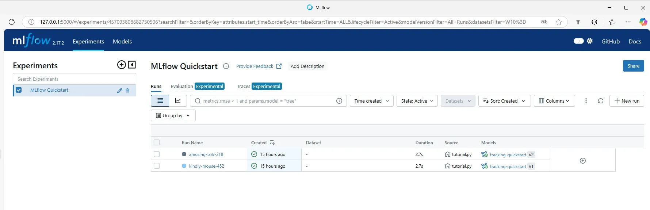Open Copilot icon in browser toolbar
Image resolution: width=650 pixels, height=210 pixels.
click(643, 22)
